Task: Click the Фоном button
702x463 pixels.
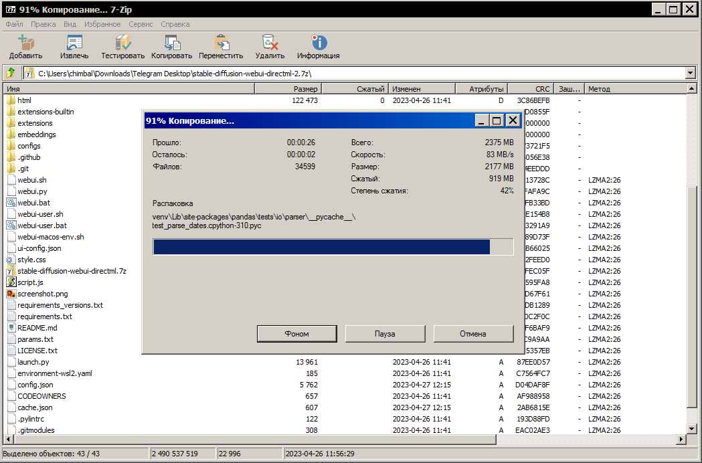Action: tap(297, 334)
